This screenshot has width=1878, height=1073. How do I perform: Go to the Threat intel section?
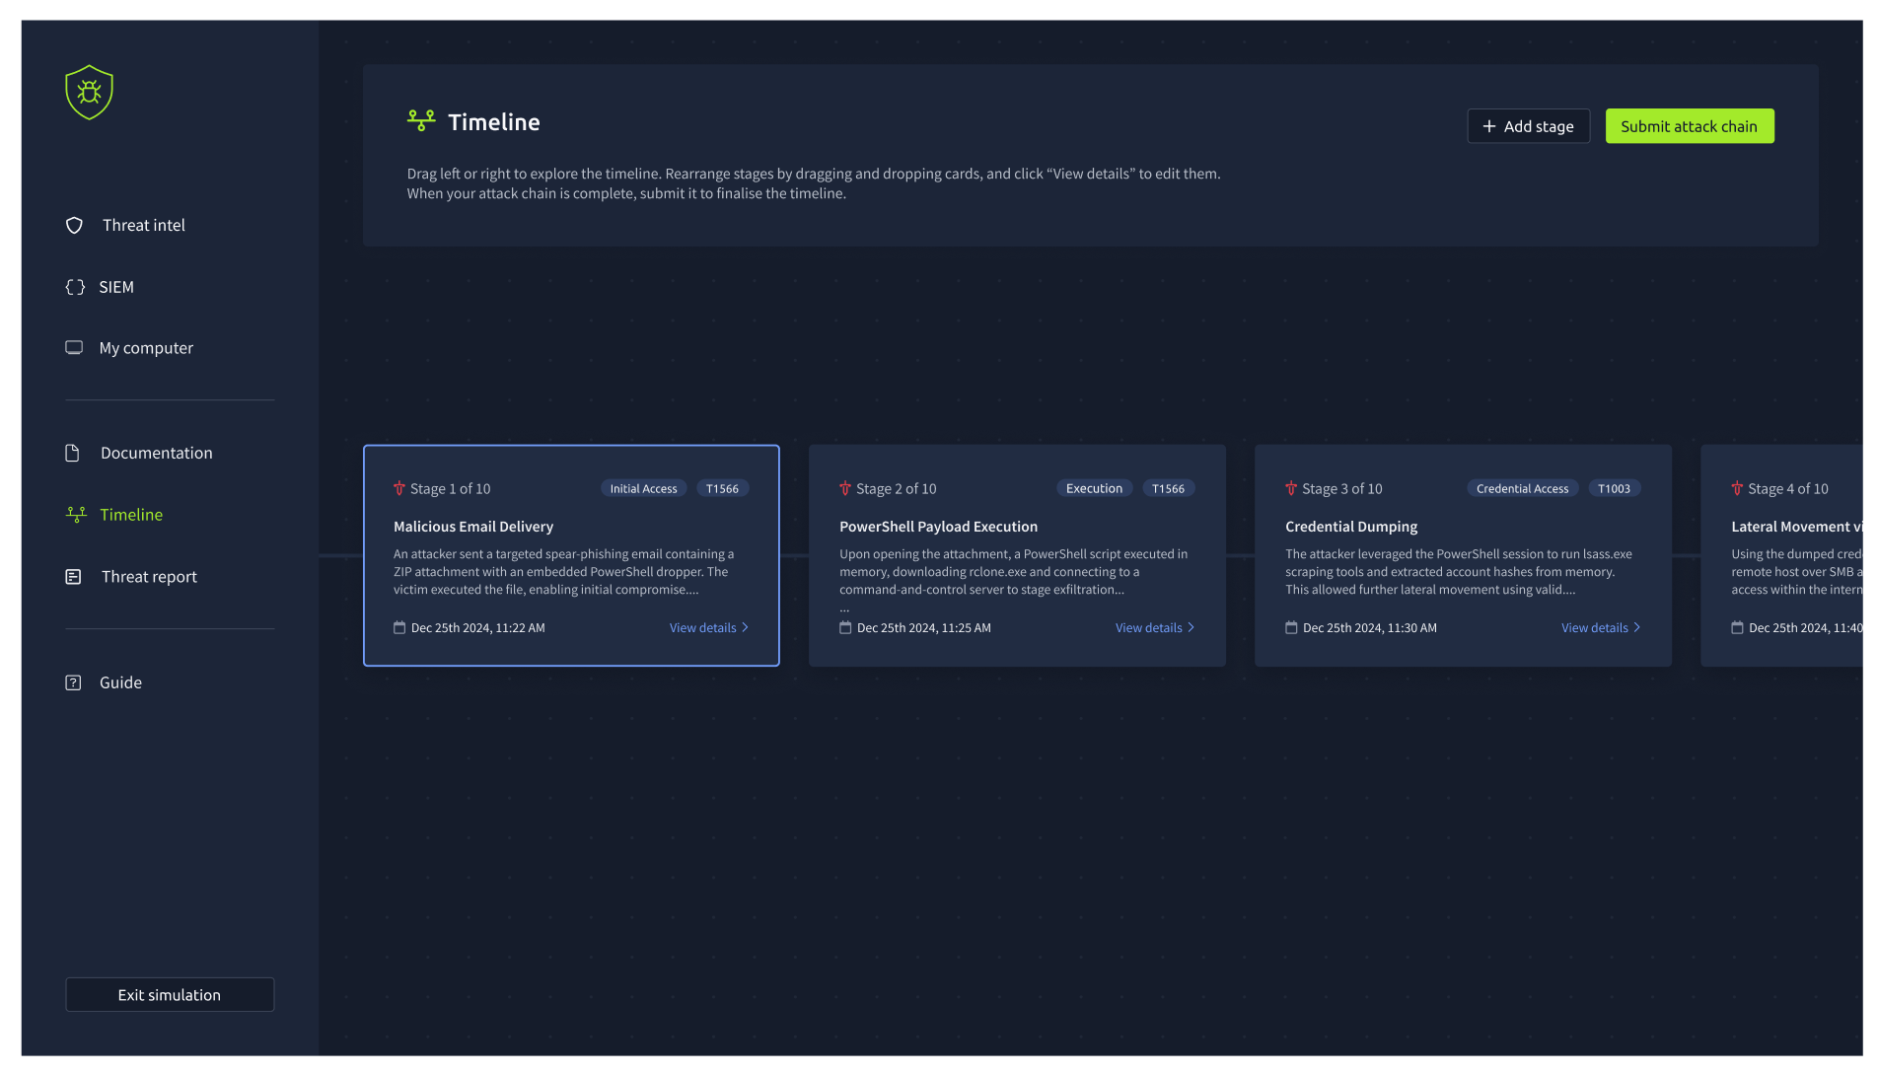[143, 226]
